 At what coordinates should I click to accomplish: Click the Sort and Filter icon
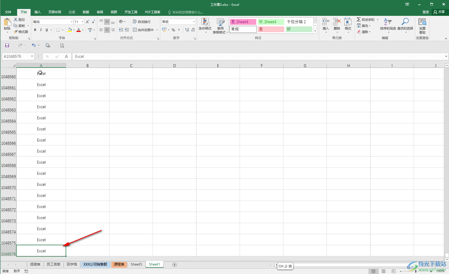pyautogui.click(x=388, y=22)
